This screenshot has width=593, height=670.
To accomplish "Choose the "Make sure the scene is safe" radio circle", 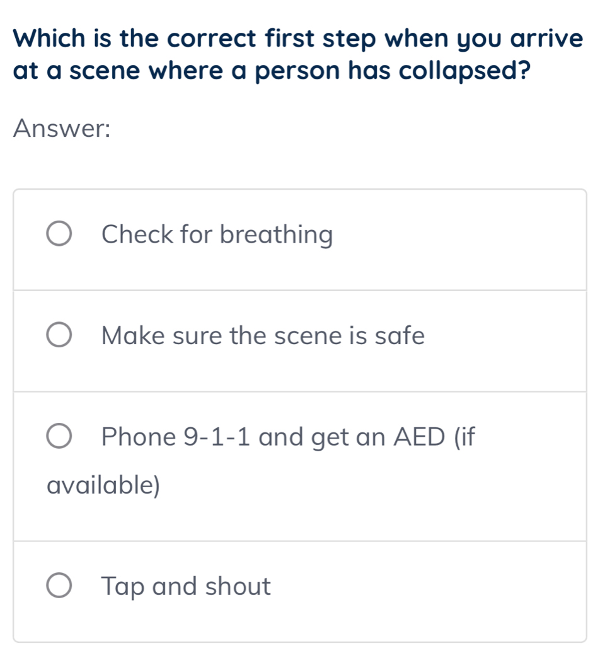I will coord(62,336).
